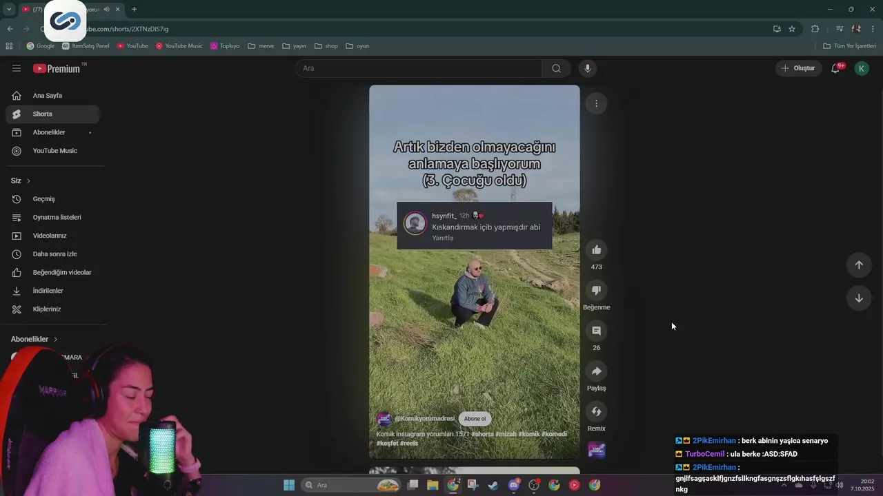The image size is (883, 496).
Task: Click the YouTube search field
Action: [419, 68]
